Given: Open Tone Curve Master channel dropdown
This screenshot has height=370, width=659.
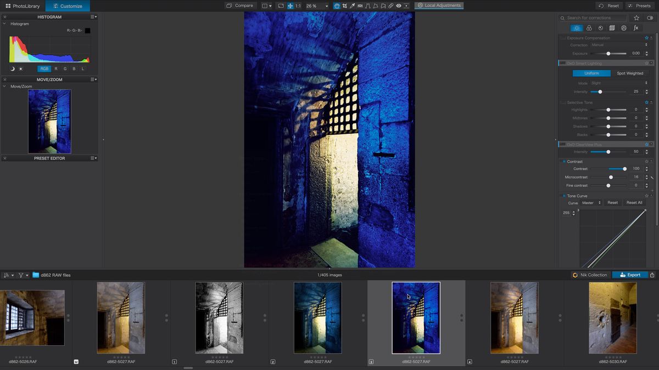Looking at the screenshot, I should (x=591, y=203).
